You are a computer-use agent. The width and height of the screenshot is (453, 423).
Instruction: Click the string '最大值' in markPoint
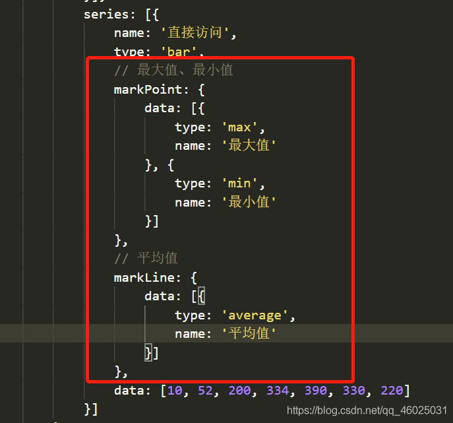[x=249, y=145]
